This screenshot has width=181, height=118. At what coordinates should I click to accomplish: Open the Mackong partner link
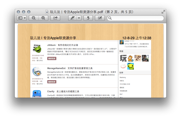[x=123, y=77]
